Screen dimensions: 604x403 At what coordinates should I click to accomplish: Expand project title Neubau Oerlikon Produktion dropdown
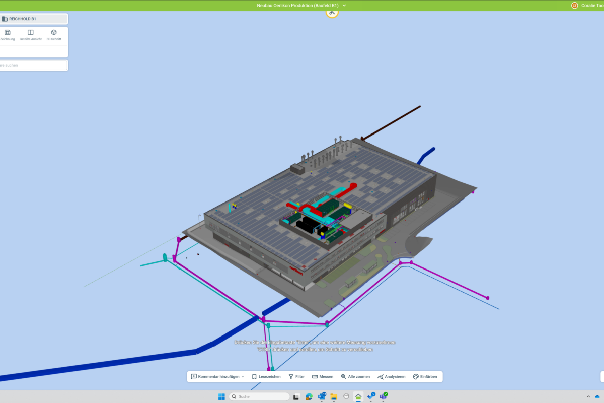click(x=344, y=5)
